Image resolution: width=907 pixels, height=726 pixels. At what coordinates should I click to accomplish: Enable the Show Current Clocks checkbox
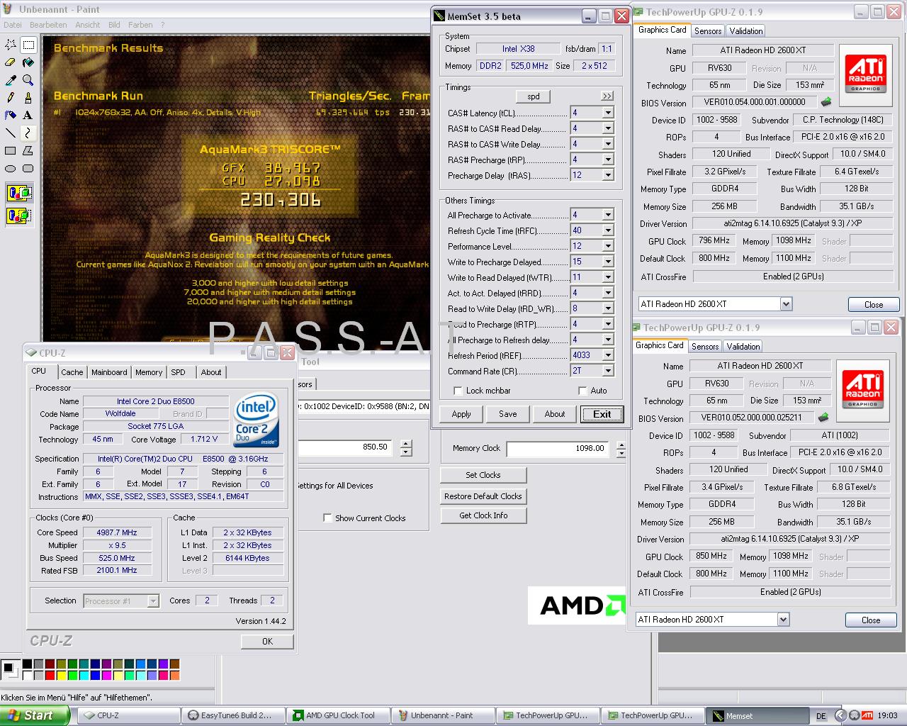point(327,518)
